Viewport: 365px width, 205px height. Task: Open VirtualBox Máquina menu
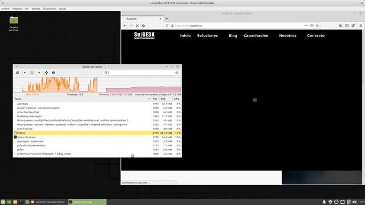(17, 9)
